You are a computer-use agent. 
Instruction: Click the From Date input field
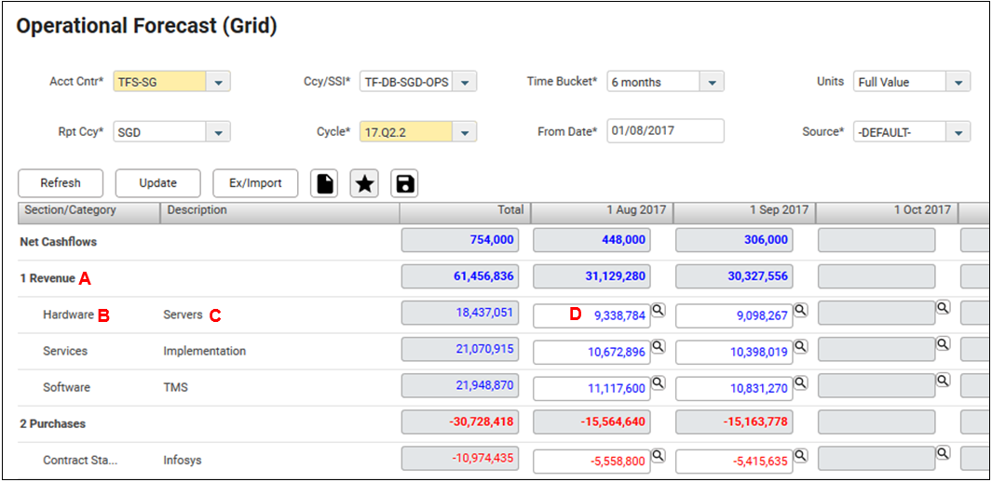(x=666, y=131)
